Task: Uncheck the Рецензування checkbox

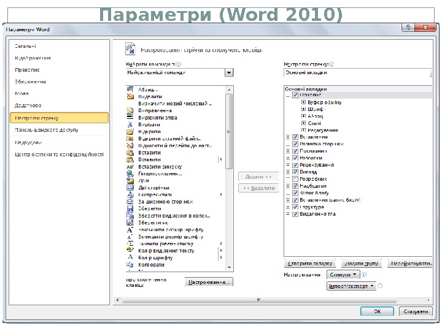Action: [295, 165]
